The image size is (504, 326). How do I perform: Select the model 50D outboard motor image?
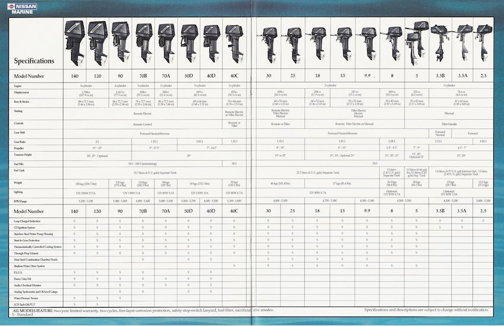pos(189,43)
